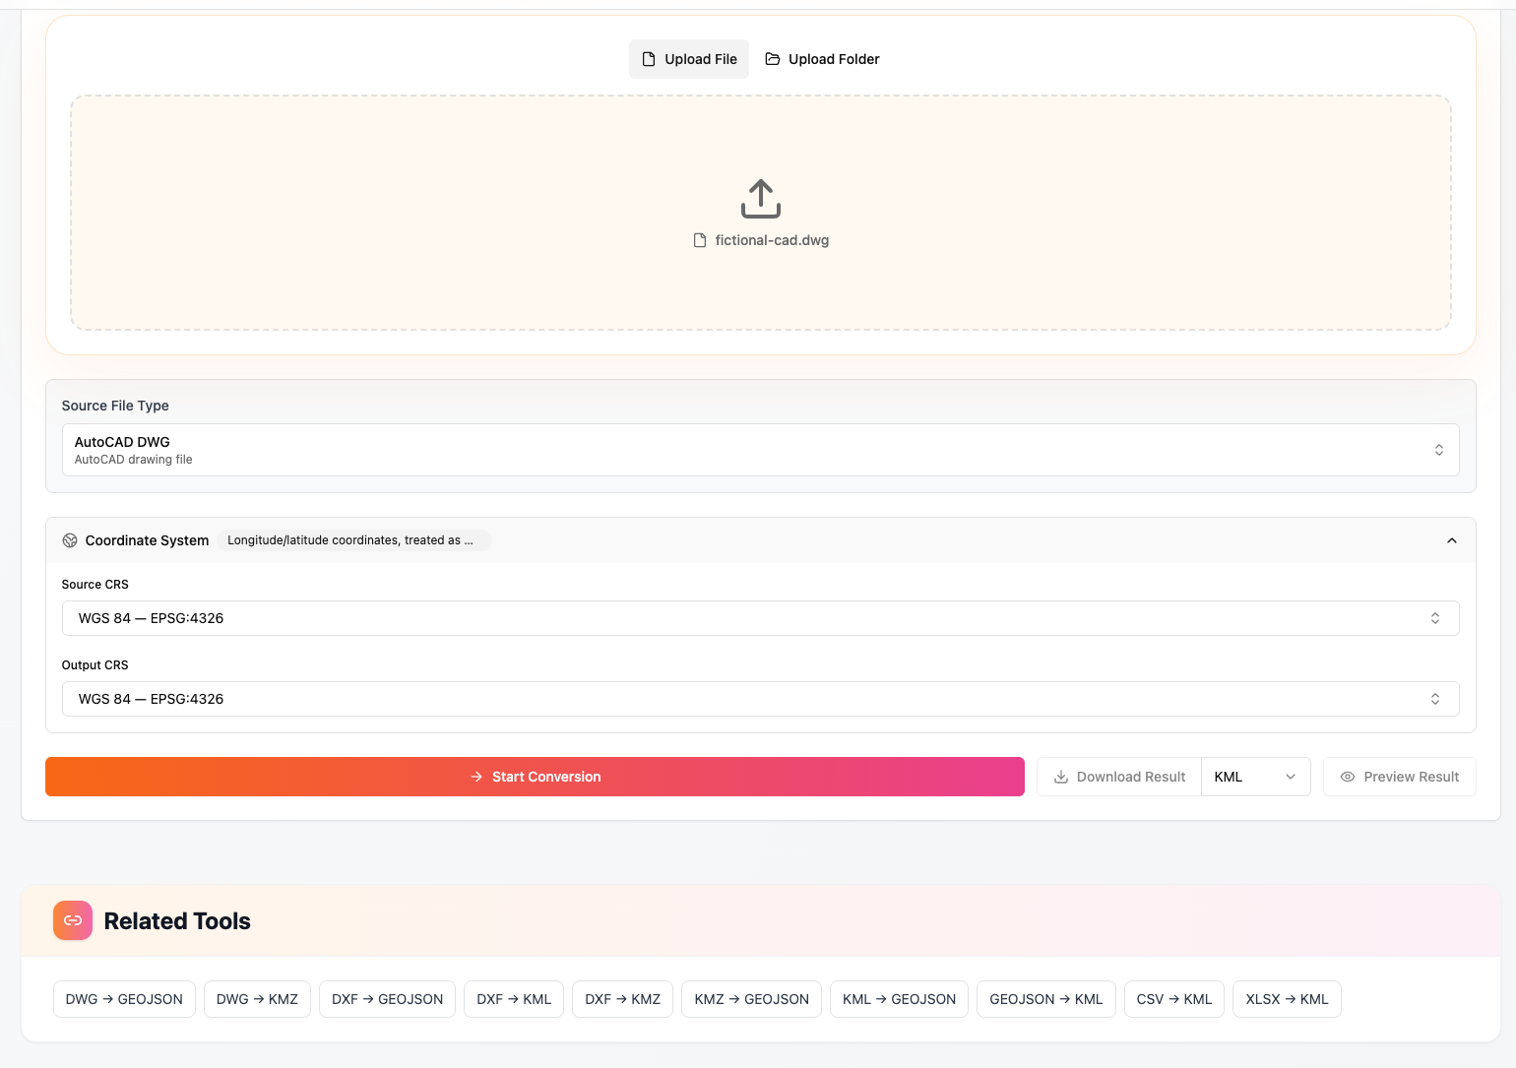Click Download Result button

(1119, 777)
